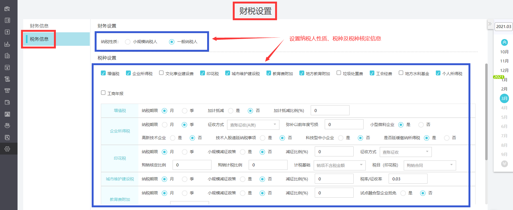Click the 税率/征收率 field showing 0.03

[408, 179]
